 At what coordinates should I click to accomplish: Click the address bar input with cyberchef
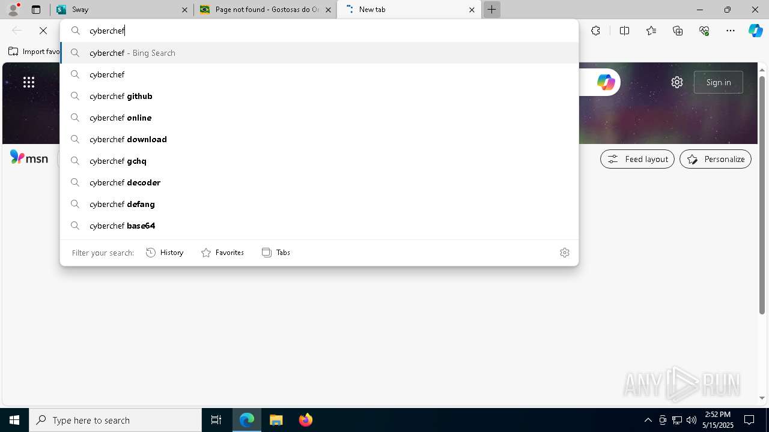coord(319,31)
